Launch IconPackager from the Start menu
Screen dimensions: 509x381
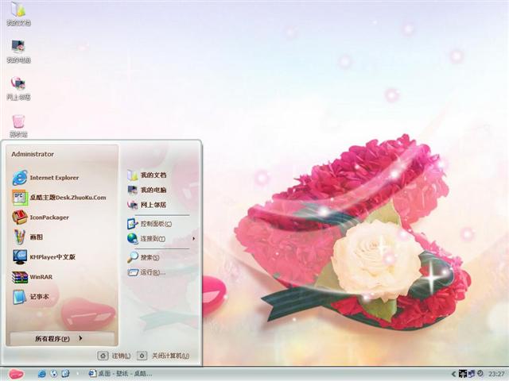[x=41, y=217]
